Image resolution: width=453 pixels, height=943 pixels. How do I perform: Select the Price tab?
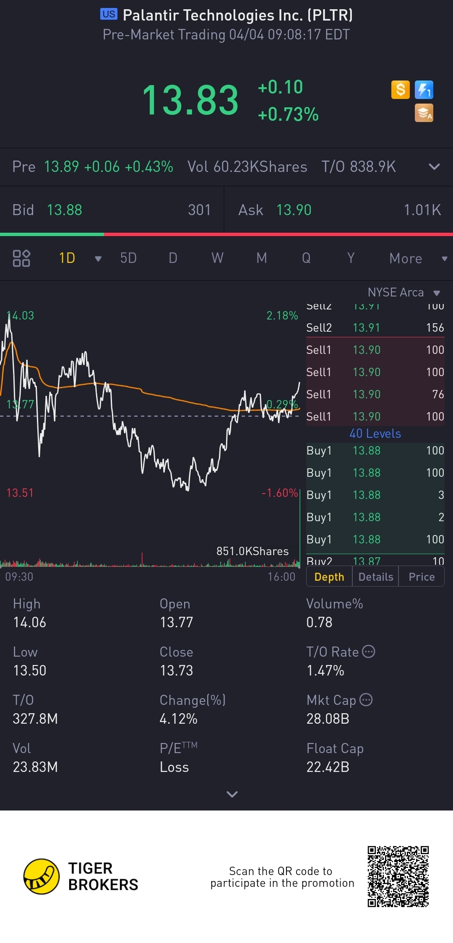422,577
